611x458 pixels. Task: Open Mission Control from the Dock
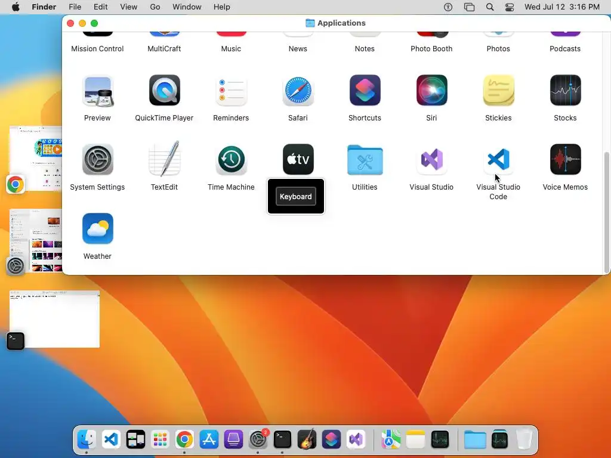tap(135, 440)
